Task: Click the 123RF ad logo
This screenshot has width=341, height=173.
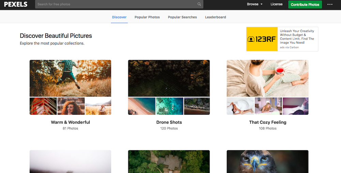Action: pos(262,39)
